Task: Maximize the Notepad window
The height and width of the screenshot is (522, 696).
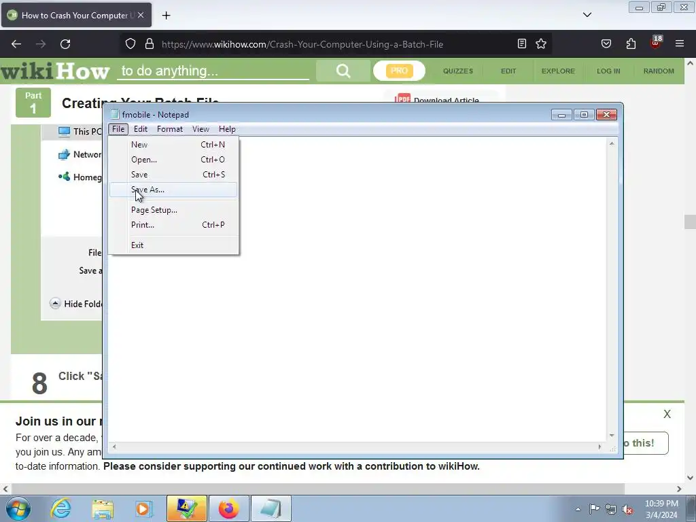Action: (x=584, y=115)
